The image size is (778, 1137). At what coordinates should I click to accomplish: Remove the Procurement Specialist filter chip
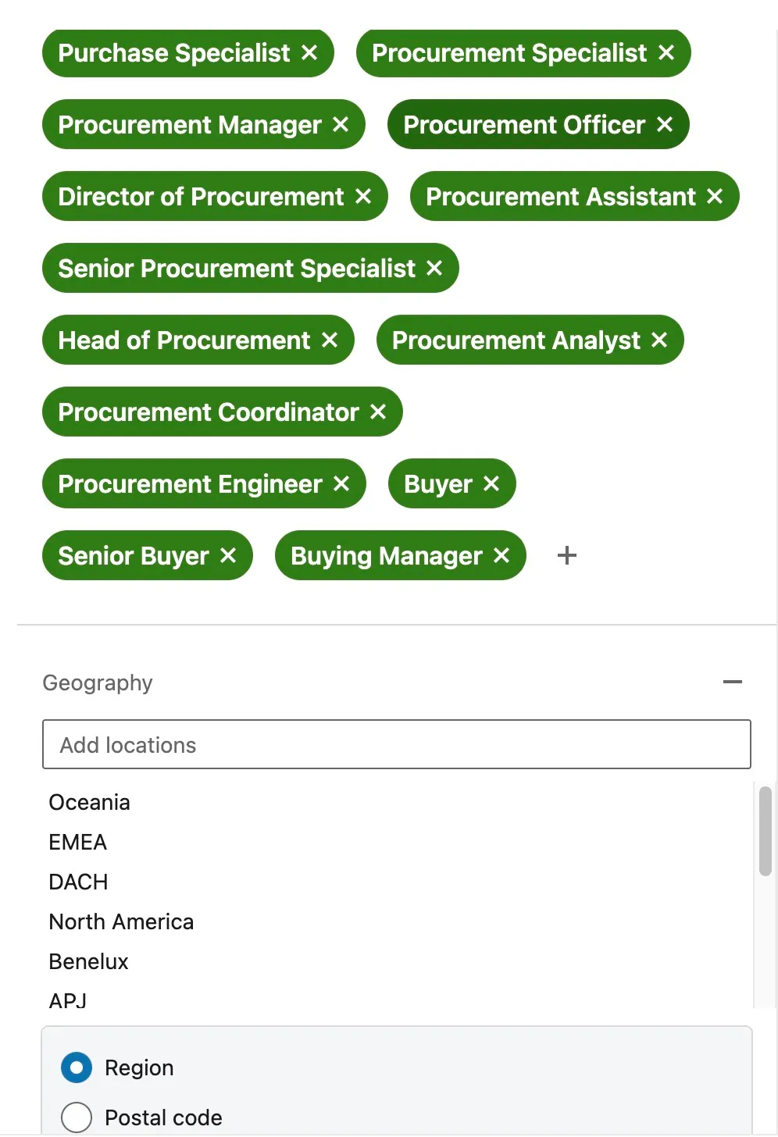666,53
